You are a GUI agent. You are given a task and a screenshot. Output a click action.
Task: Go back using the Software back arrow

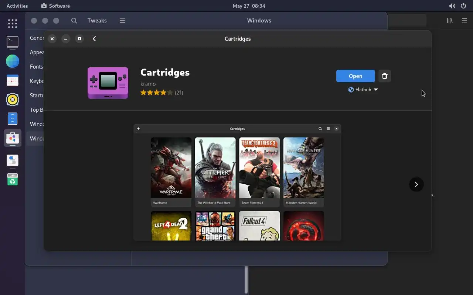point(94,39)
